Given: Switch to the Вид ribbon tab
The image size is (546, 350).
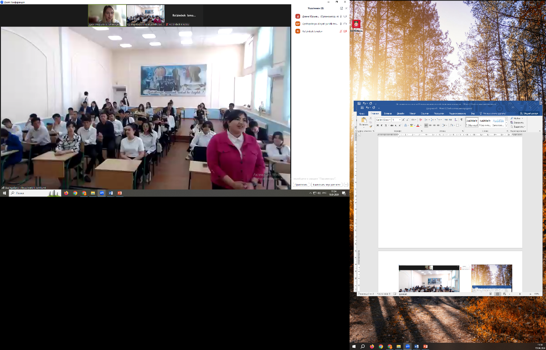Looking at the screenshot, I should [x=473, y=113].
